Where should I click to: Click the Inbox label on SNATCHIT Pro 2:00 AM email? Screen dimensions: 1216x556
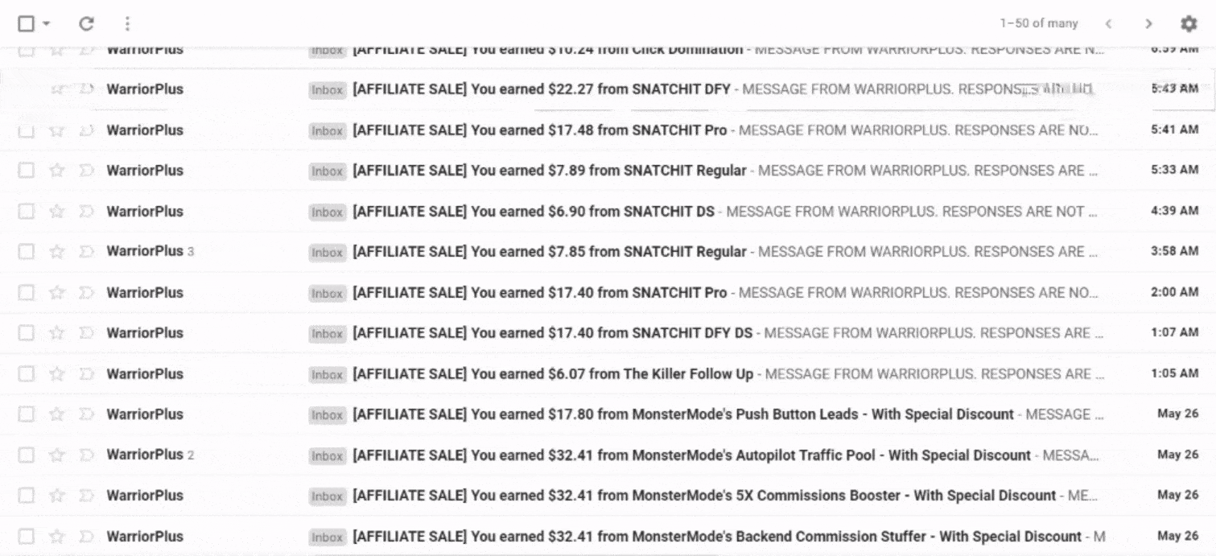[x=327, y=294]
